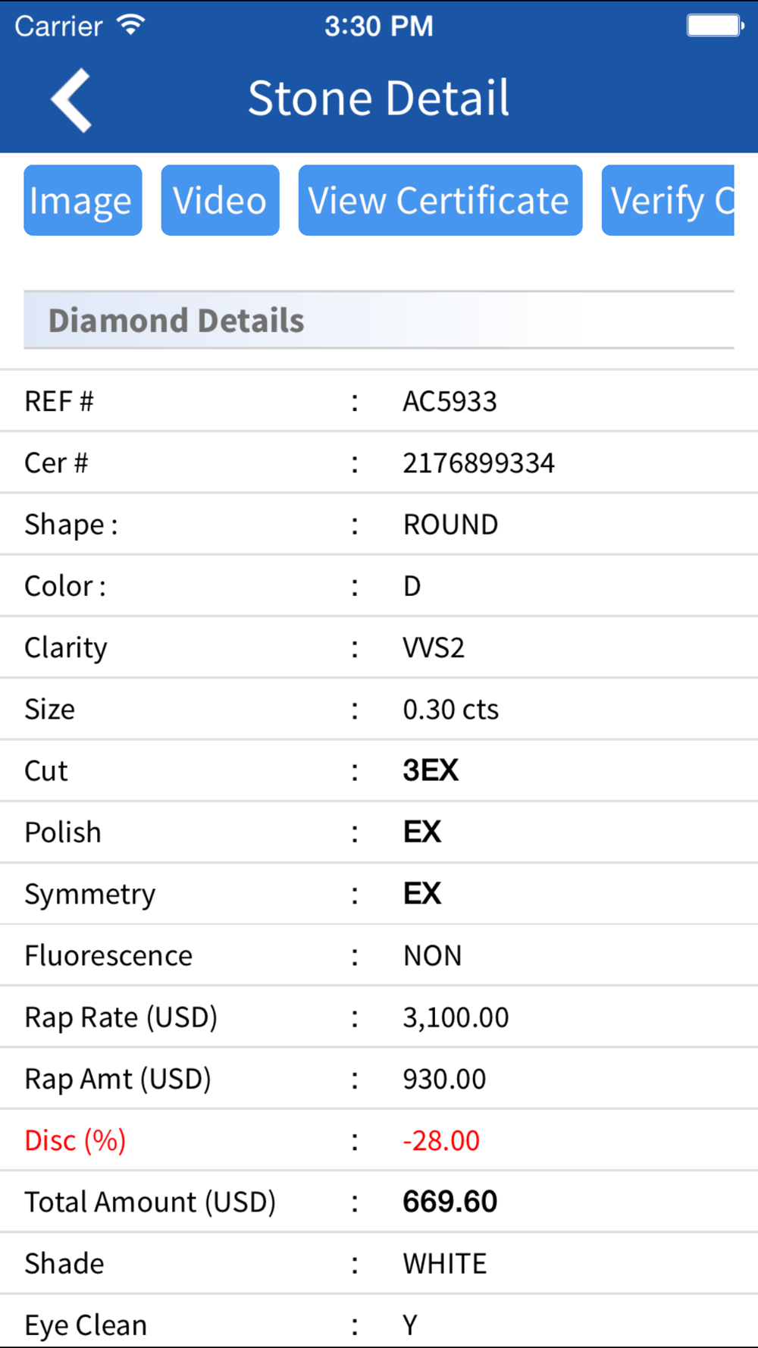Viewport: 758px width, 1348px height.
Task: Open the Image button
Action: point(83,200)
